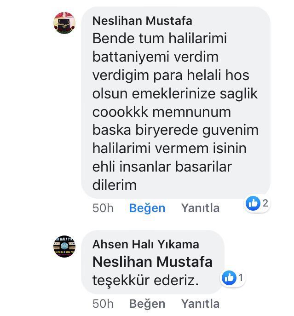Open Neslihan Mustafa's profile picture

[64, 23]
